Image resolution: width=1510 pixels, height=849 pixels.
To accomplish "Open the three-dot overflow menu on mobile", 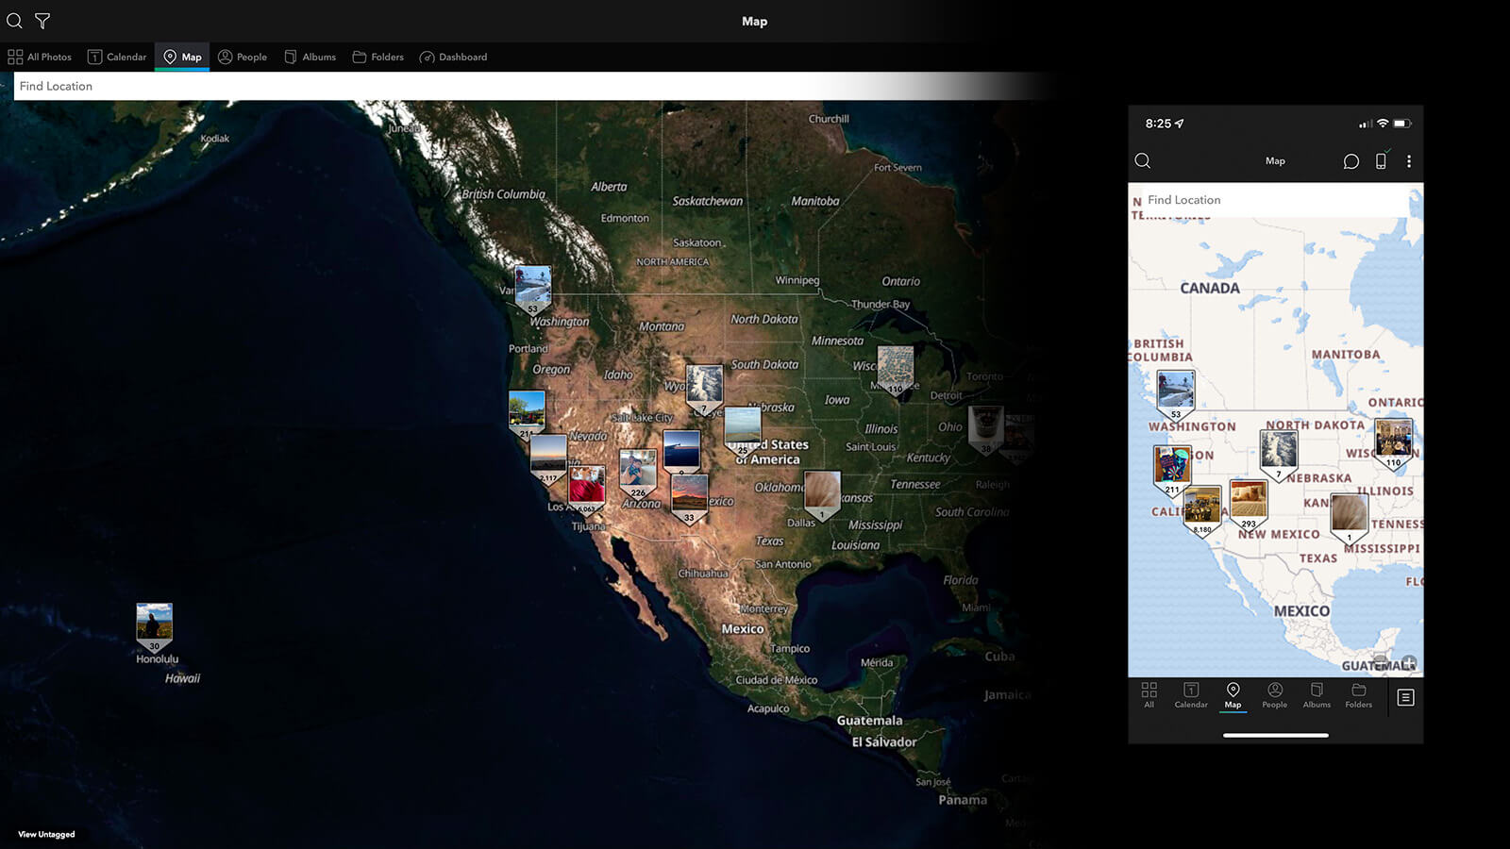I will click(x=1409, y=161).
